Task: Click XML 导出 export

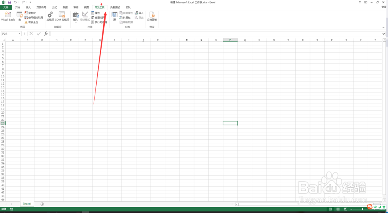Action: [139, 17]
